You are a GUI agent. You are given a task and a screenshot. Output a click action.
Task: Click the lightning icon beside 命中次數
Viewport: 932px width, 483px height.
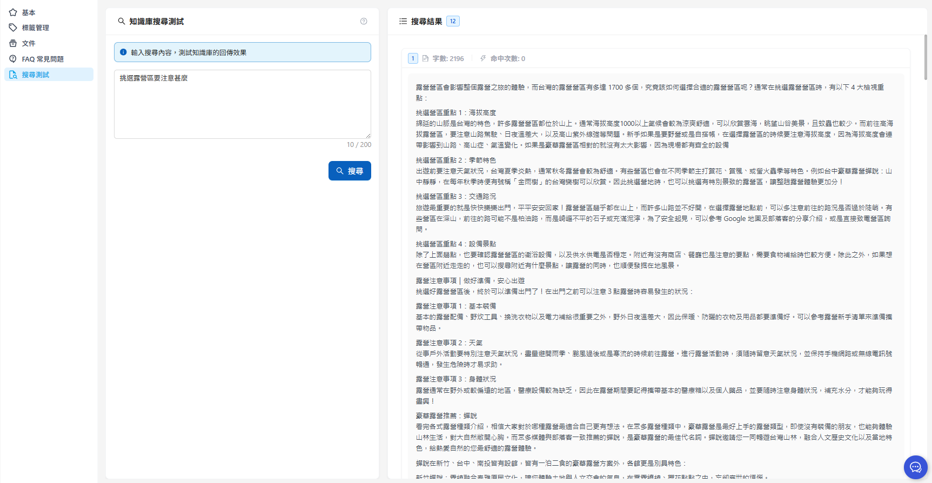(x=483, y=58)
